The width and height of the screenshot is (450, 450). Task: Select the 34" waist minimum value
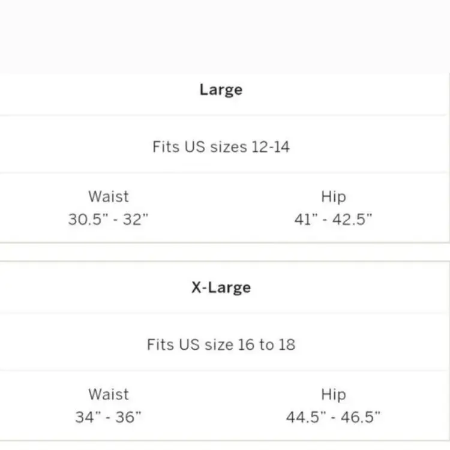pyautogui.click(x=89, y=418)
